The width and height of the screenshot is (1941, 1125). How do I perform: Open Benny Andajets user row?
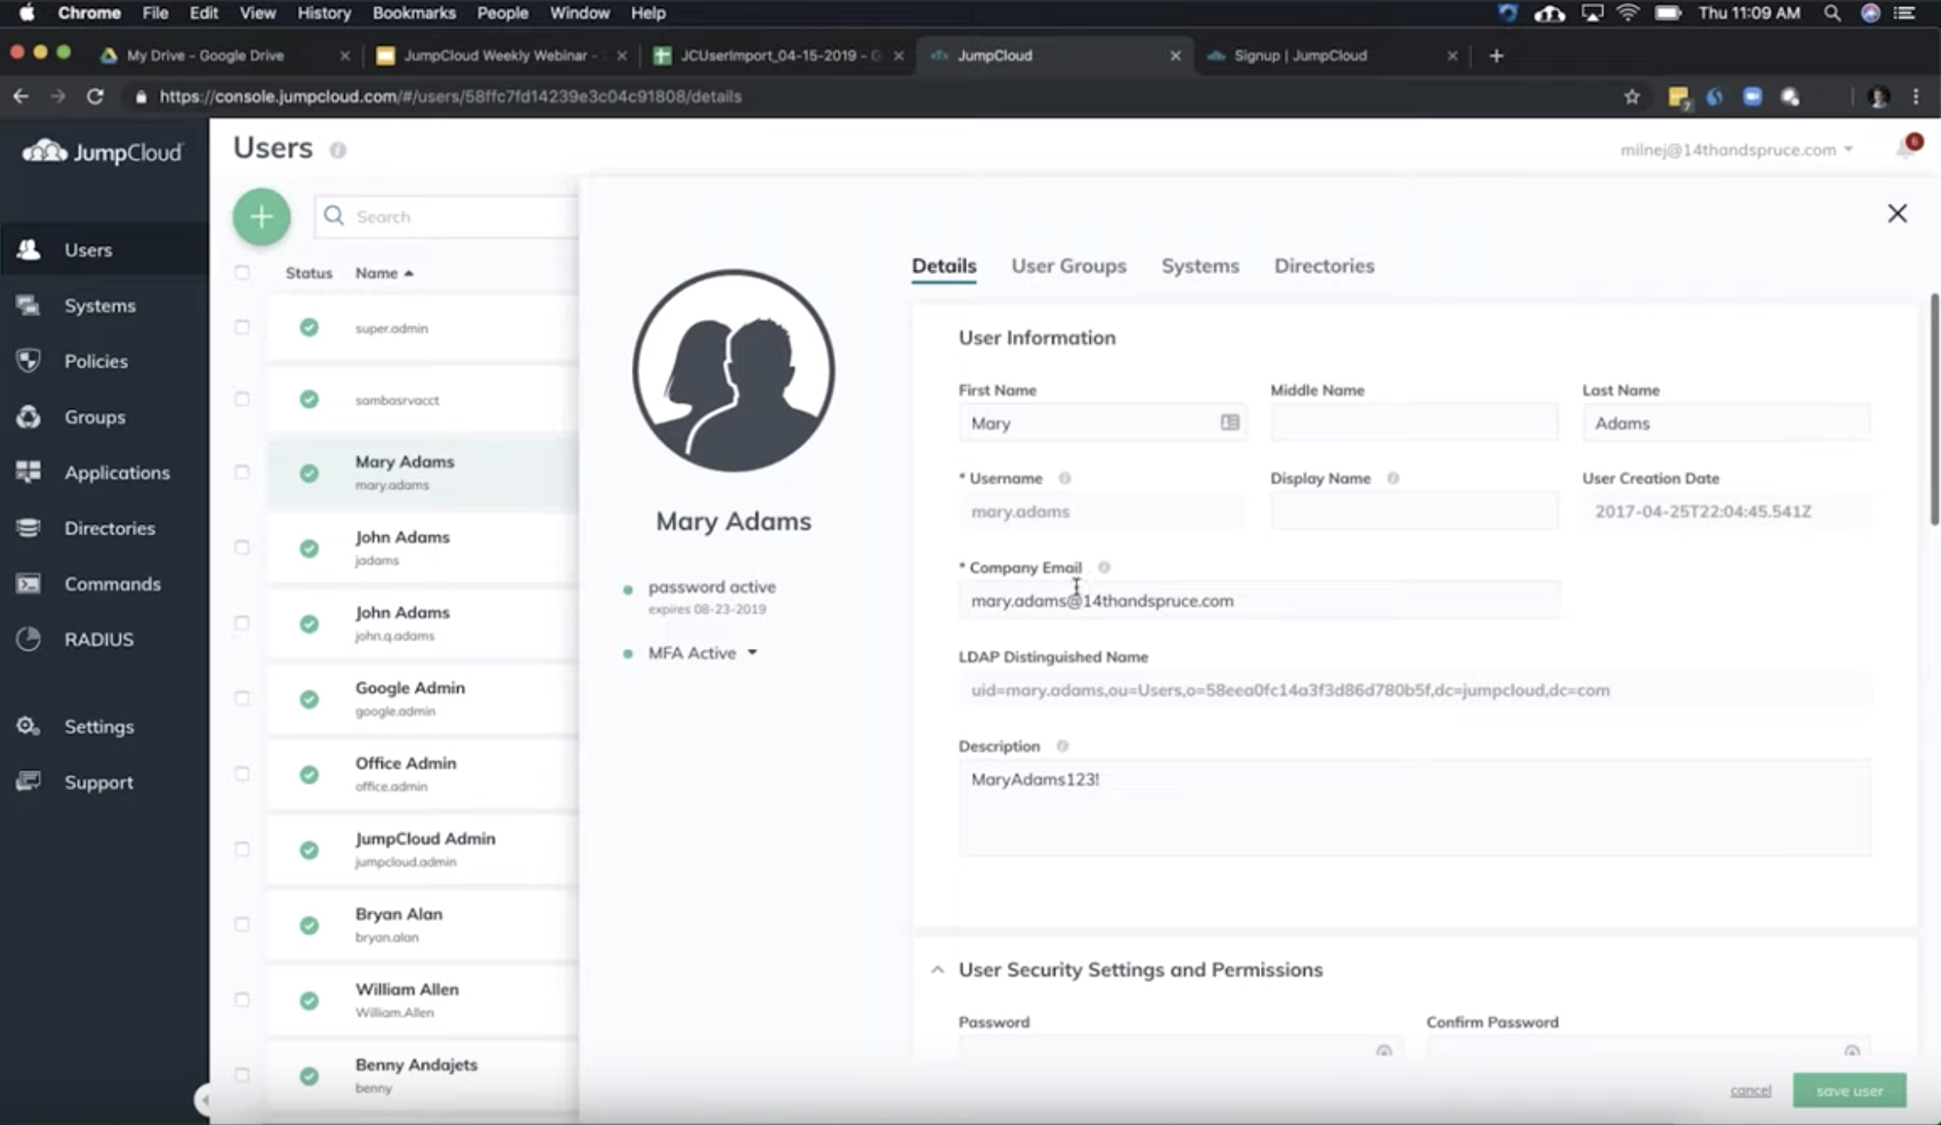point(422,1075)
